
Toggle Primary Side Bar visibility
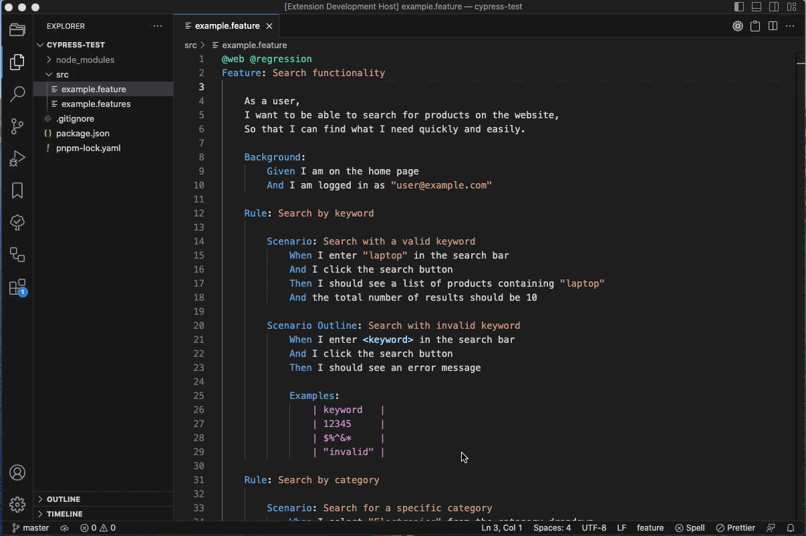(739, 7)
